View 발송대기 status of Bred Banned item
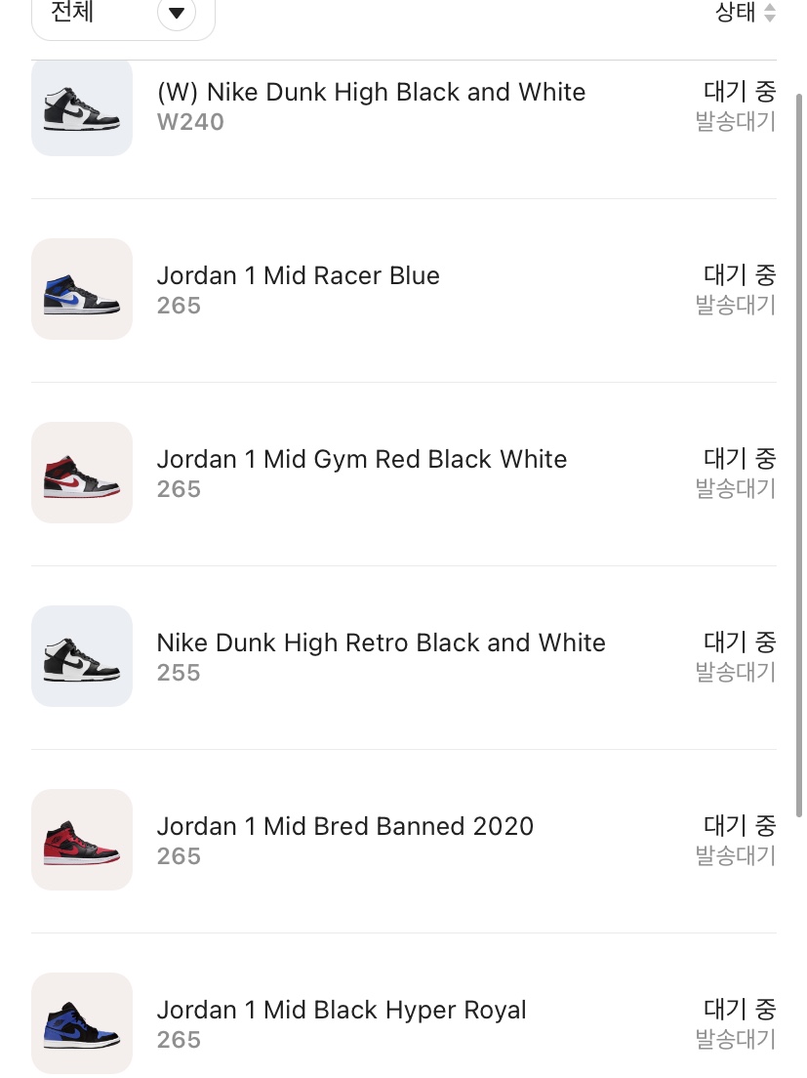Image resolution: width=807 pixels, height=1078 pixels. coord(736,856)
